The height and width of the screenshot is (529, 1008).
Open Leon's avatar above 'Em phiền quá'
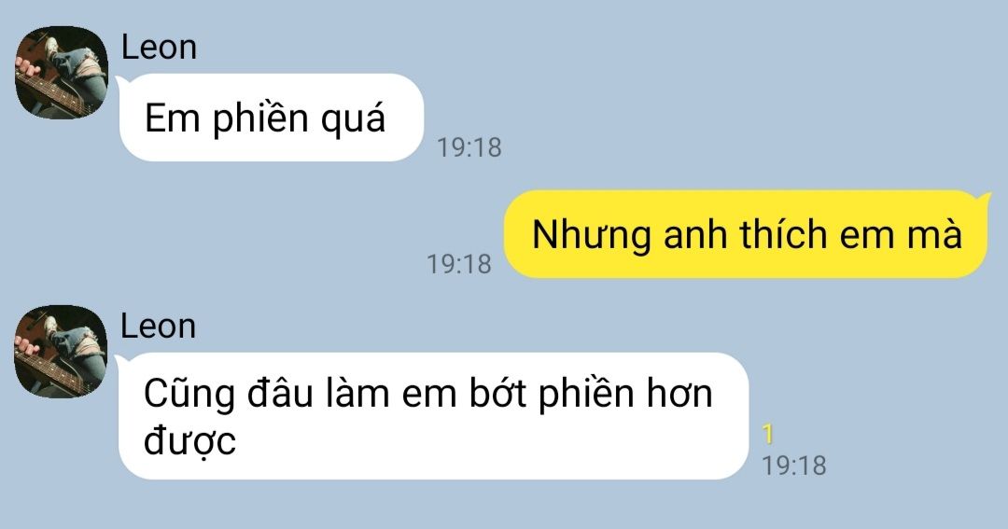coord(61,72)
